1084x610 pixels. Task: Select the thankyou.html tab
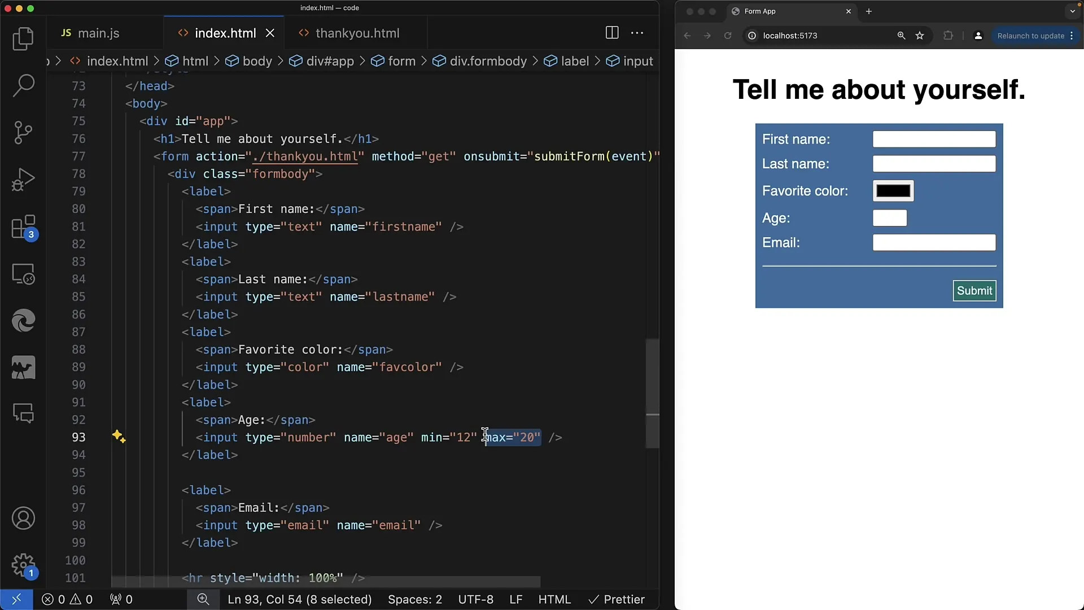click(358, 33)
